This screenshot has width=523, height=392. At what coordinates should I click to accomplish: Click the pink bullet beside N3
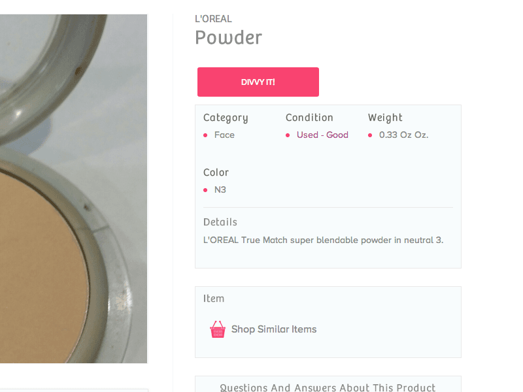pyautogui.click(x=205, y=190)
